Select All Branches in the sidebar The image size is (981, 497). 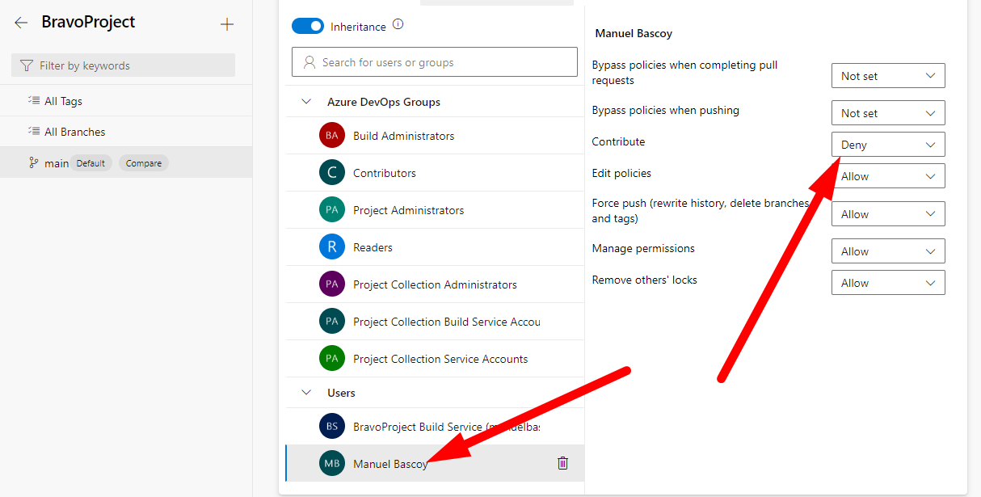pos(74,132)
